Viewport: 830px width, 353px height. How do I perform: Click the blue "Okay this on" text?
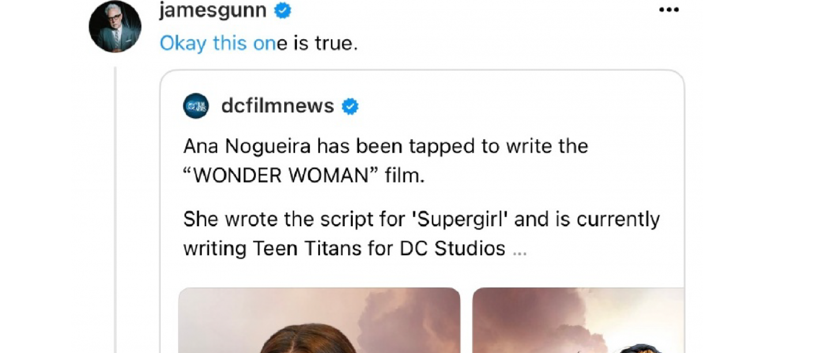[218, 43]
